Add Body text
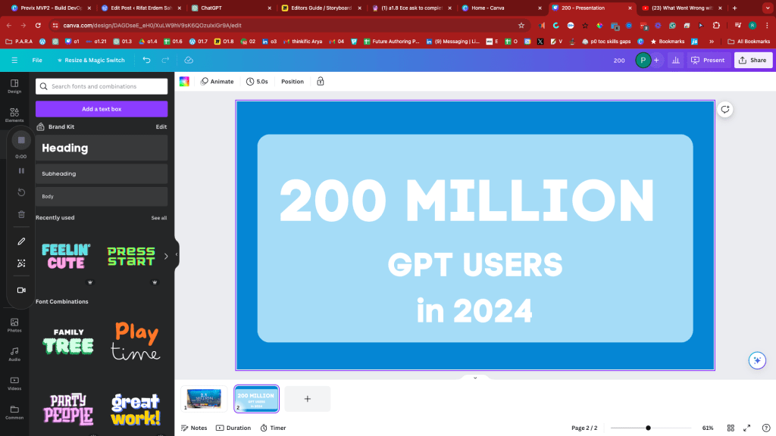 pyautogui.click(x=102, y=196)
